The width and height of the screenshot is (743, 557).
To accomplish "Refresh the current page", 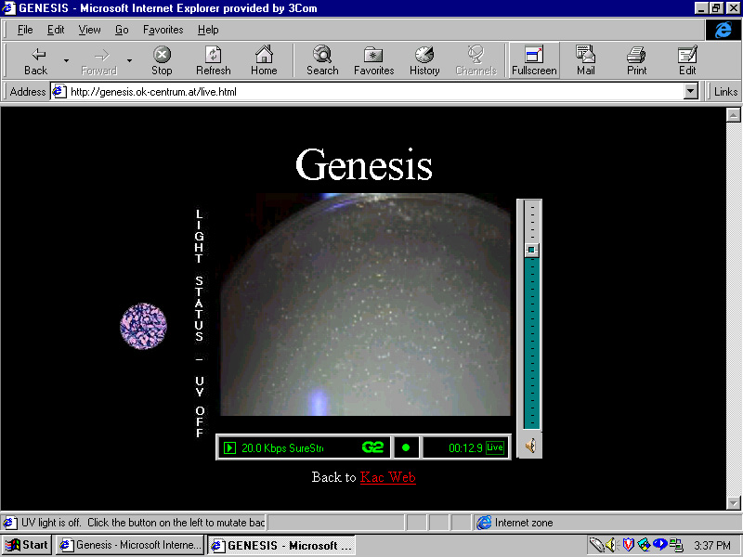I will pos(214,60).
